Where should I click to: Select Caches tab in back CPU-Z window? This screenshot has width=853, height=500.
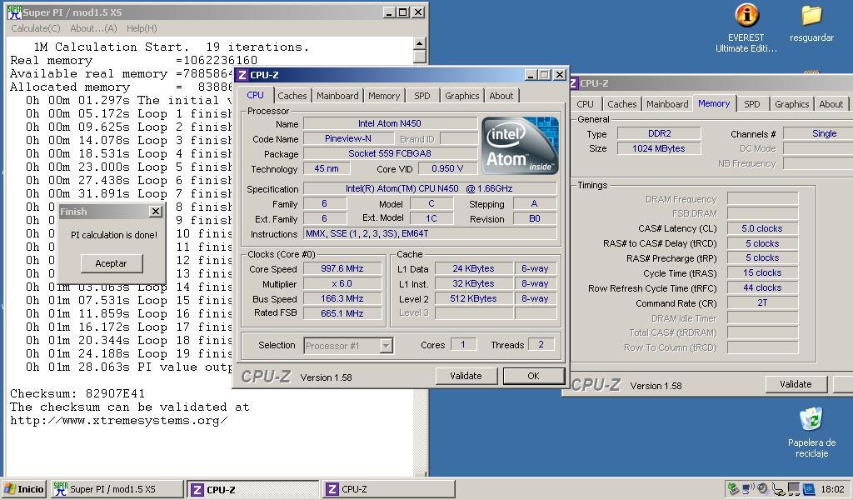point(621,104)
